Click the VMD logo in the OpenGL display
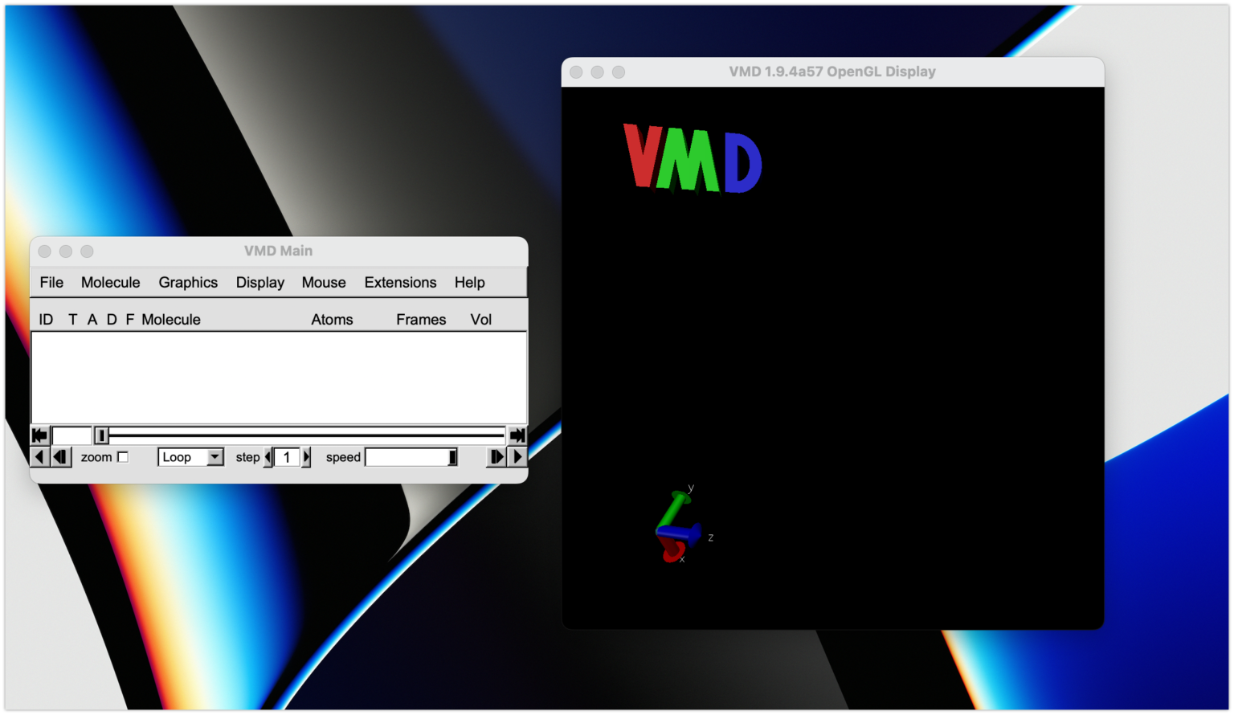The image size is (1234, 715). [692, 157]
